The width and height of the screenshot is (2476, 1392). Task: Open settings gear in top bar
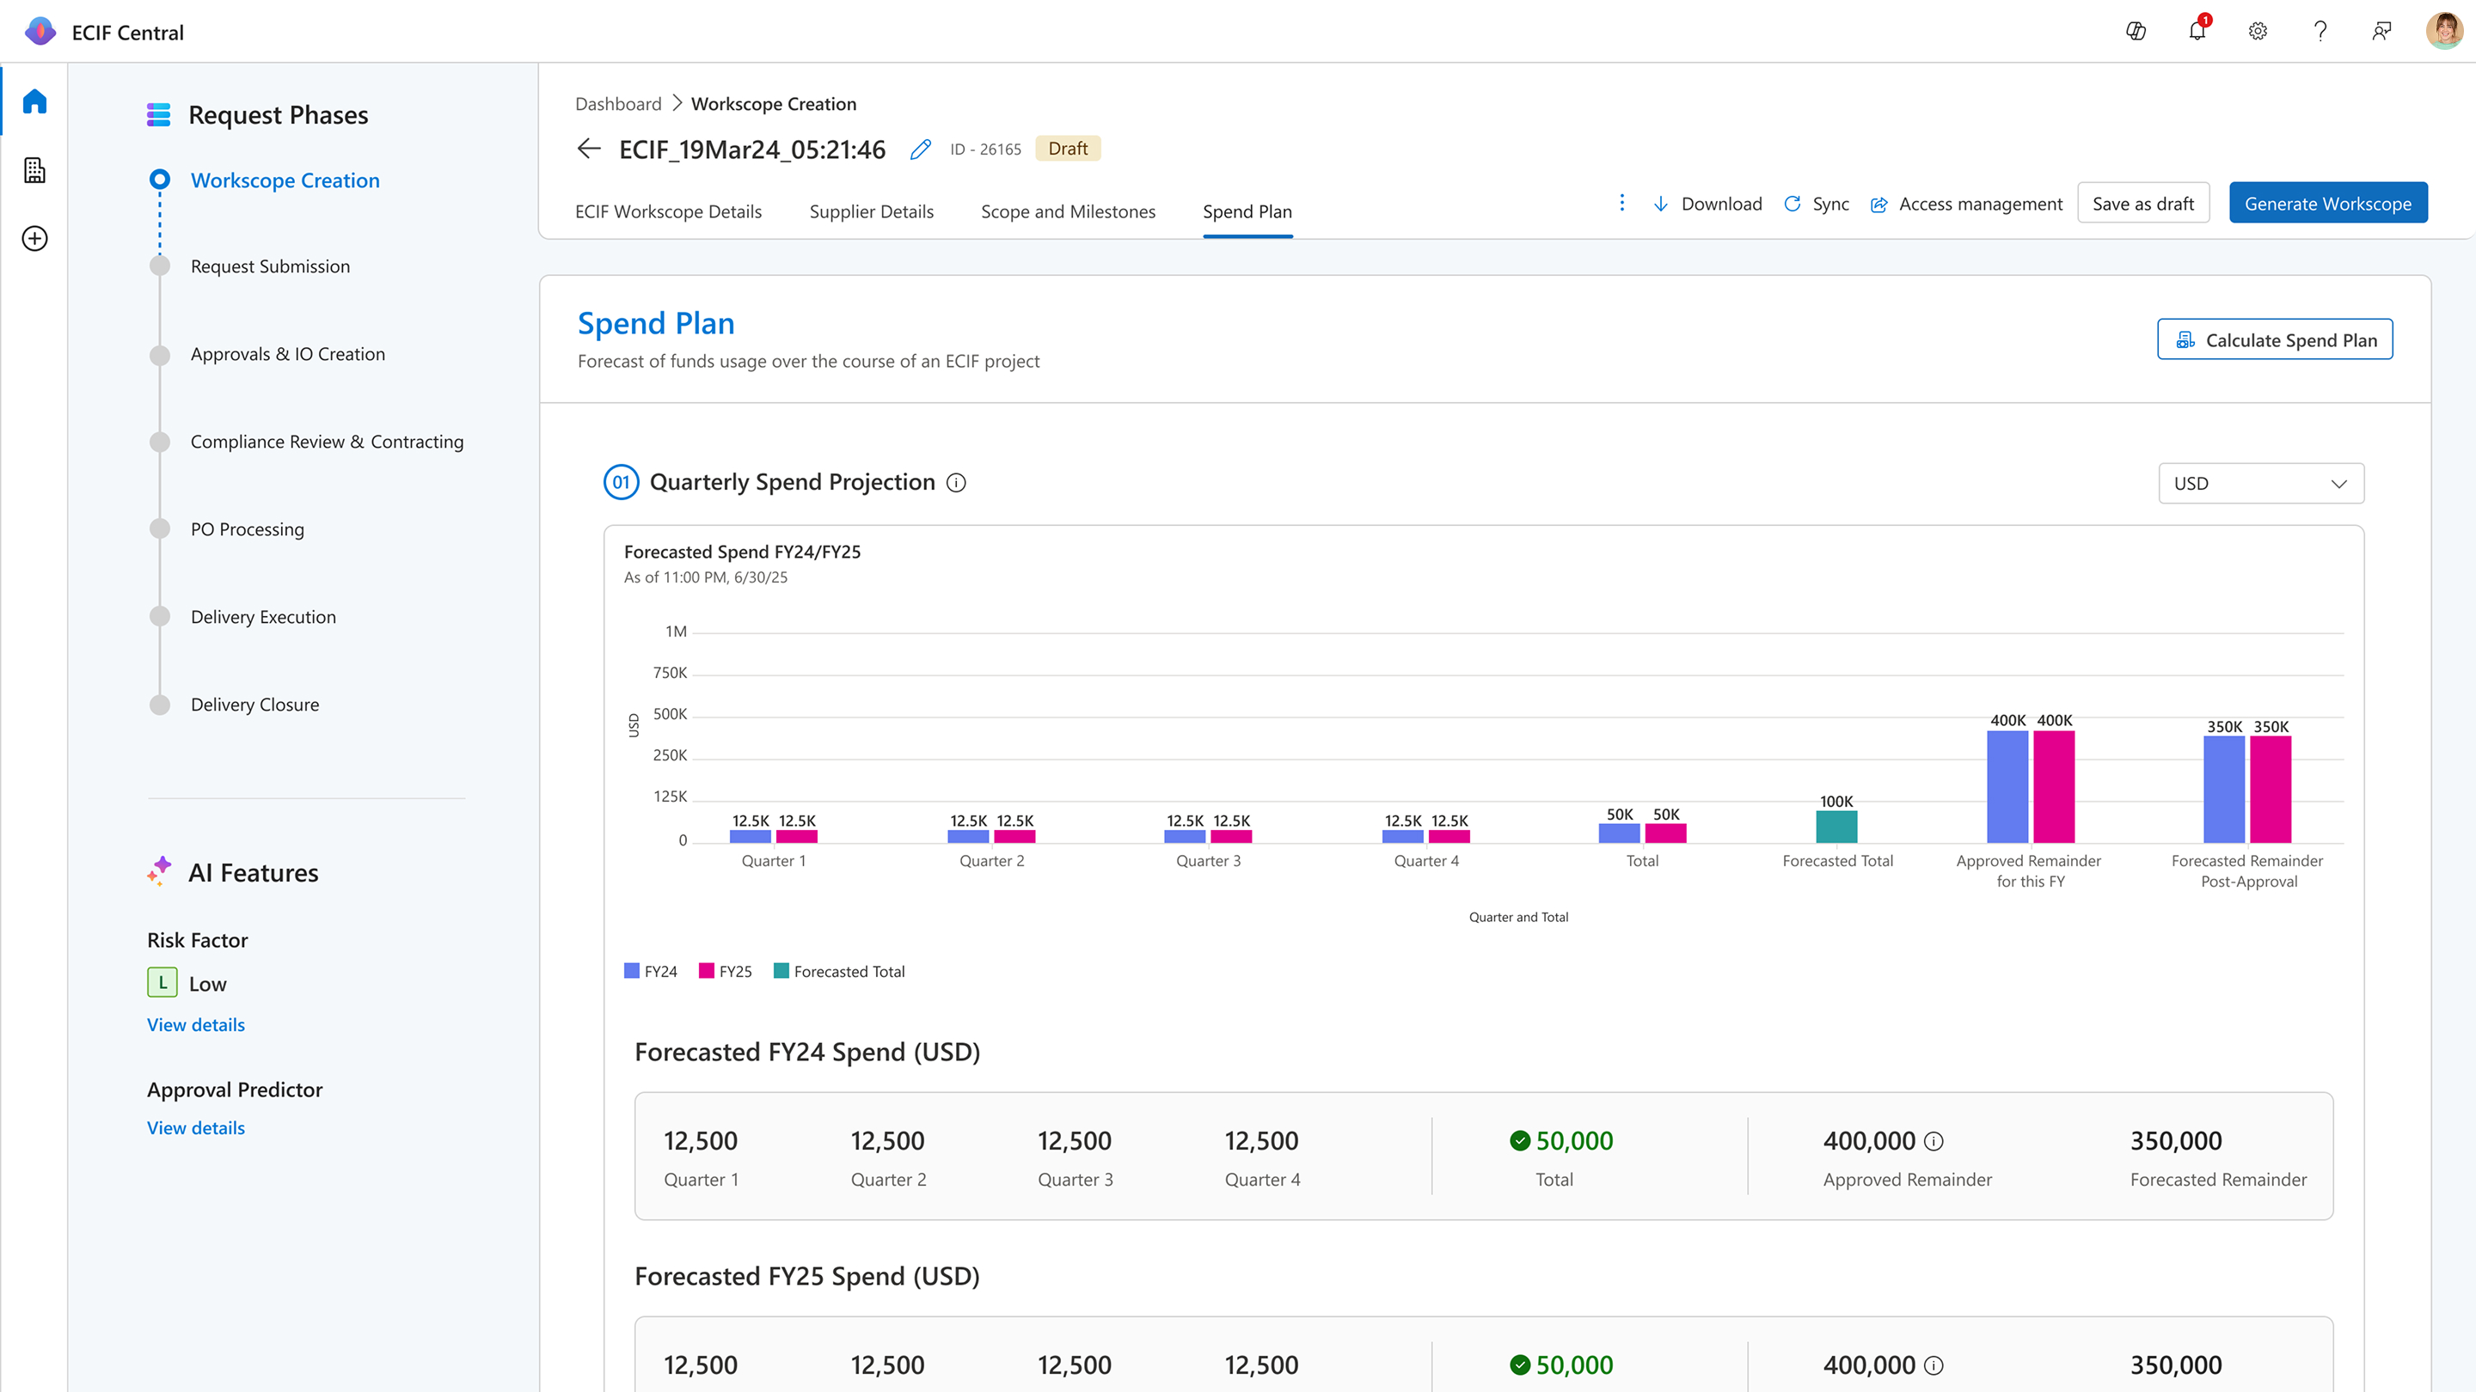coord(2258,31)
